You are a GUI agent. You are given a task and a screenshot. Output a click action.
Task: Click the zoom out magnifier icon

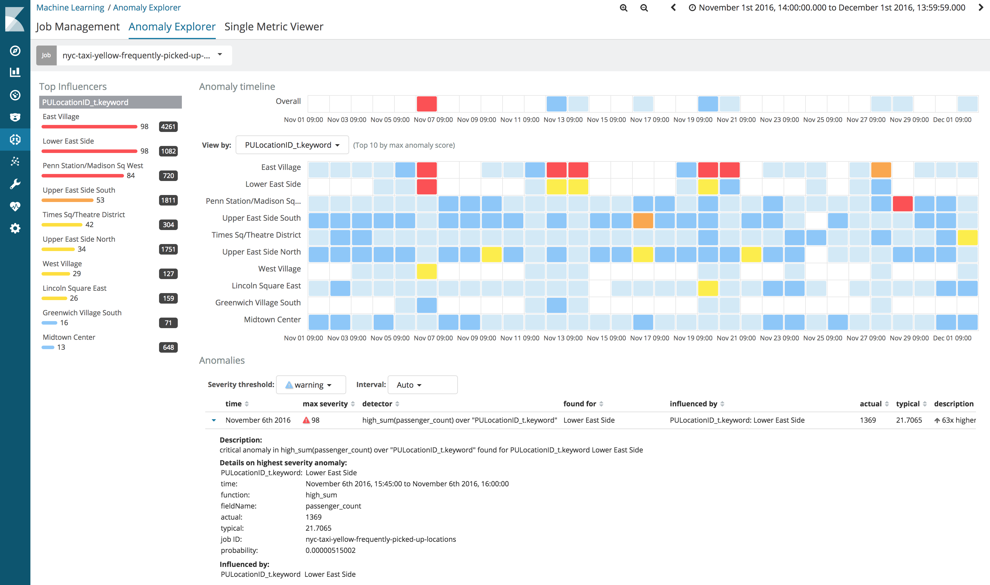tap(644, 8)
